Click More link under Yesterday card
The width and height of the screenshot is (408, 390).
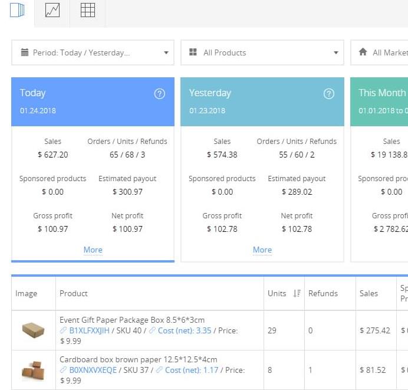[262, 250]
